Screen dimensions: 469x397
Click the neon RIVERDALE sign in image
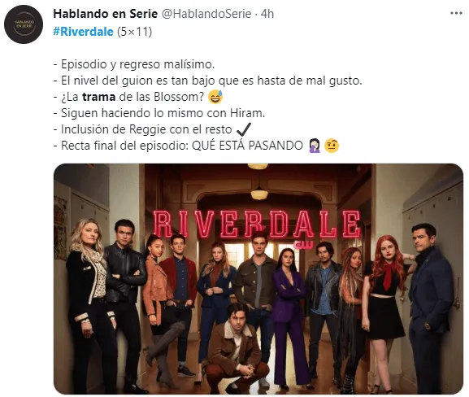[x=256, y=224]
